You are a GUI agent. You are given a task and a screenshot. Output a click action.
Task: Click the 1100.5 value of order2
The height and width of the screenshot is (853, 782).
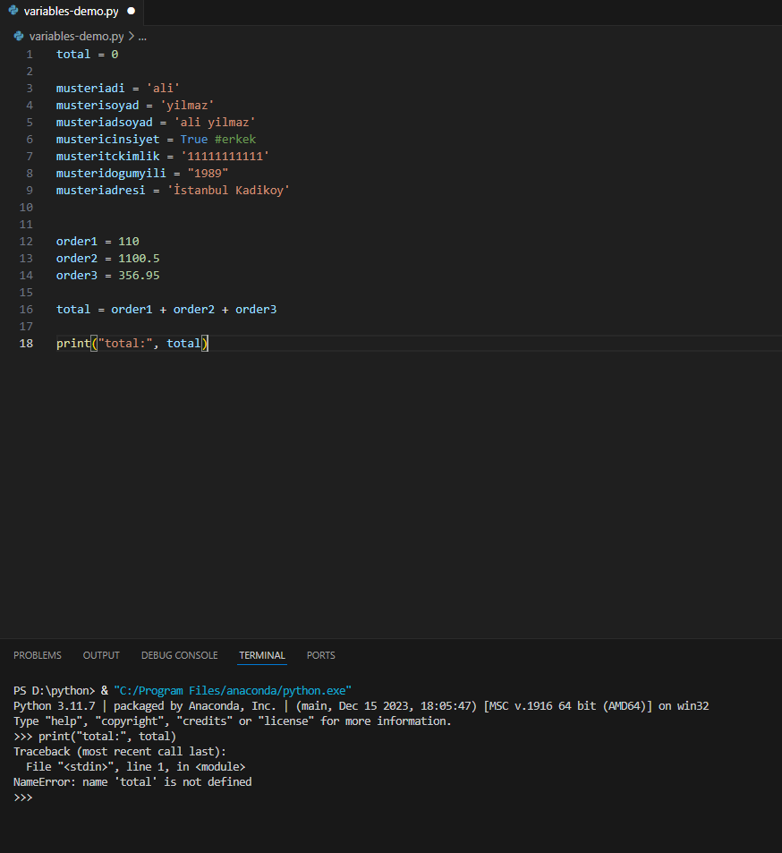(x=139, y=259)
